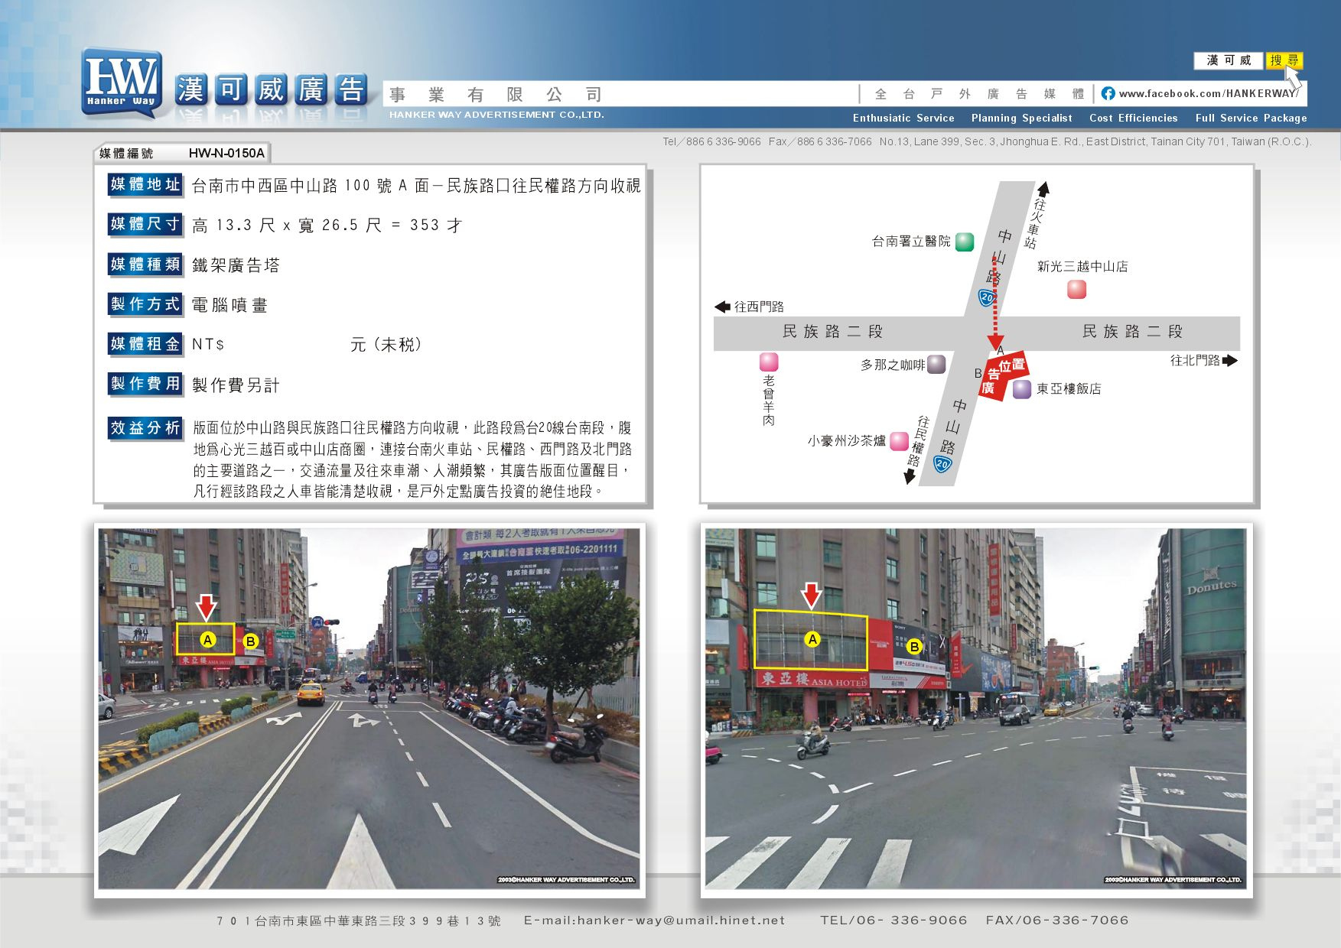This screenshot has height=948, width=1341.
Task: Click the 製作費用 label
Action: click(145, 384)
